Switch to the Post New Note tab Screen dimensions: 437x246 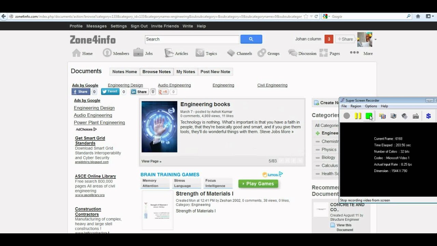(x=215, y=72)
